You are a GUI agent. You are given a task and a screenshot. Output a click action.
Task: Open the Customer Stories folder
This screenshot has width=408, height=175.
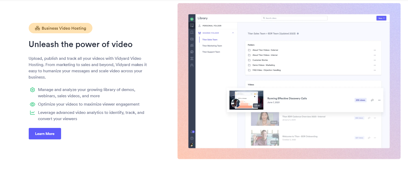[260, 60]
